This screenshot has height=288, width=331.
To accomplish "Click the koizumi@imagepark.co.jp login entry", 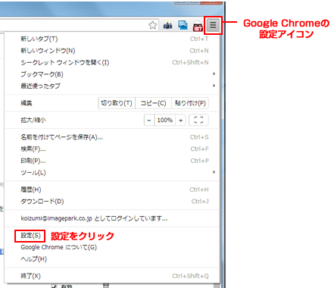I will point(112,218).
